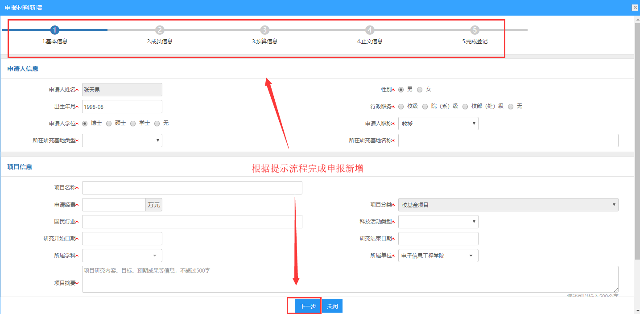
Task: Focus the 研究开始日期 date field
Action: coord(122,239)
